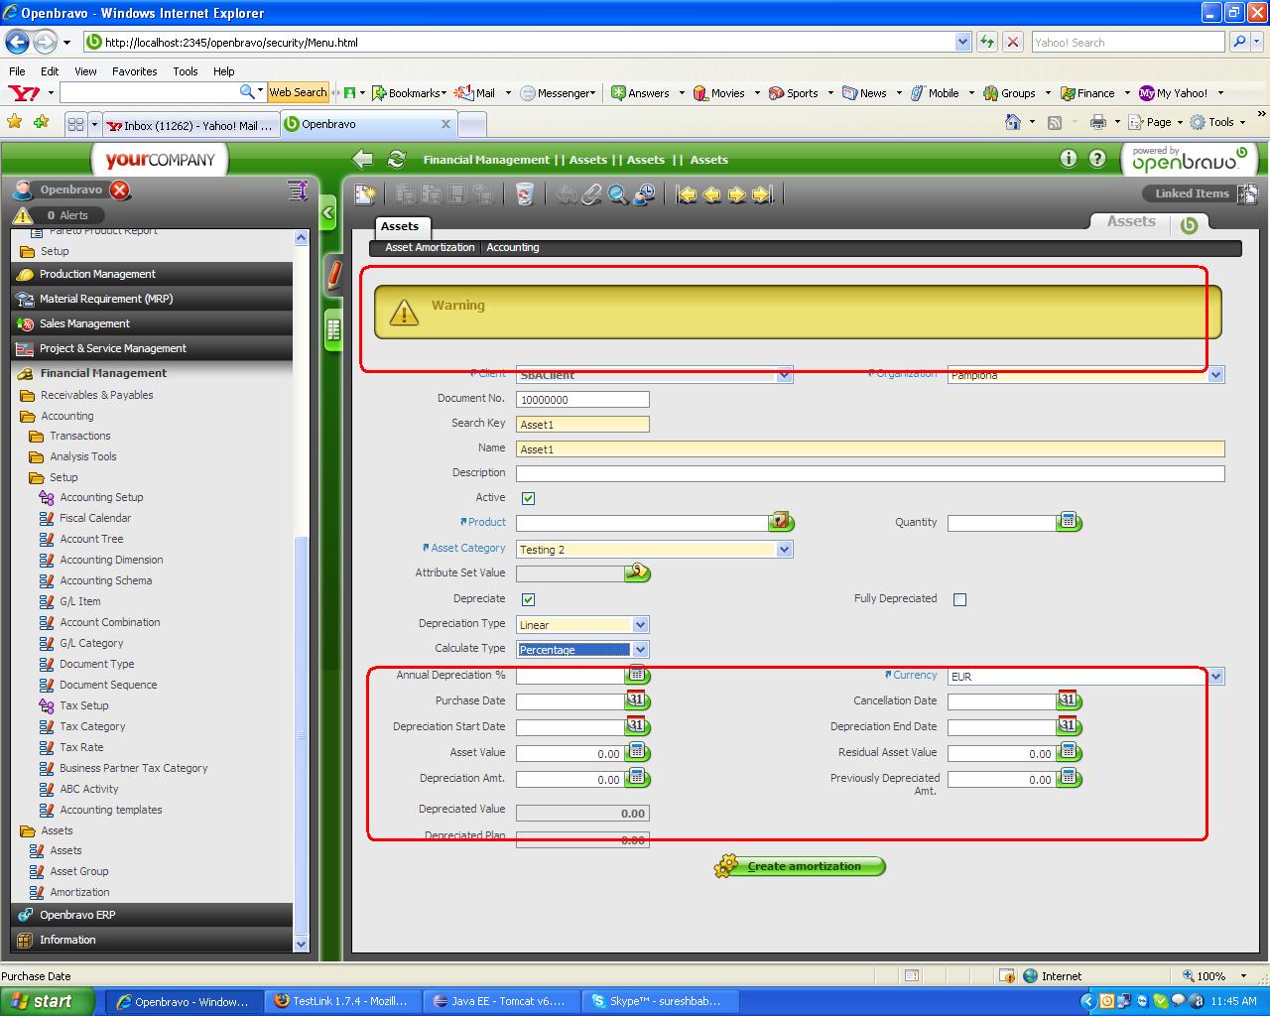Enable the Fully Depreciated checkbox

[x=959, y=599]
